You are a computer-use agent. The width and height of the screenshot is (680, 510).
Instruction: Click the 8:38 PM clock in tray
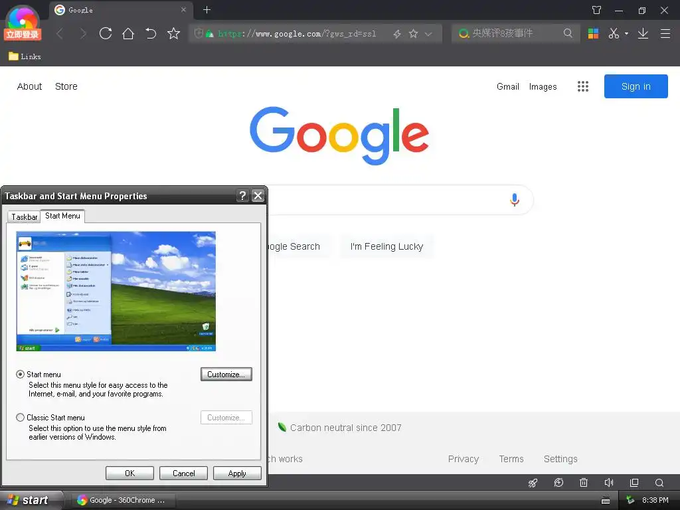pyautogui.click(x=655, y=500)
